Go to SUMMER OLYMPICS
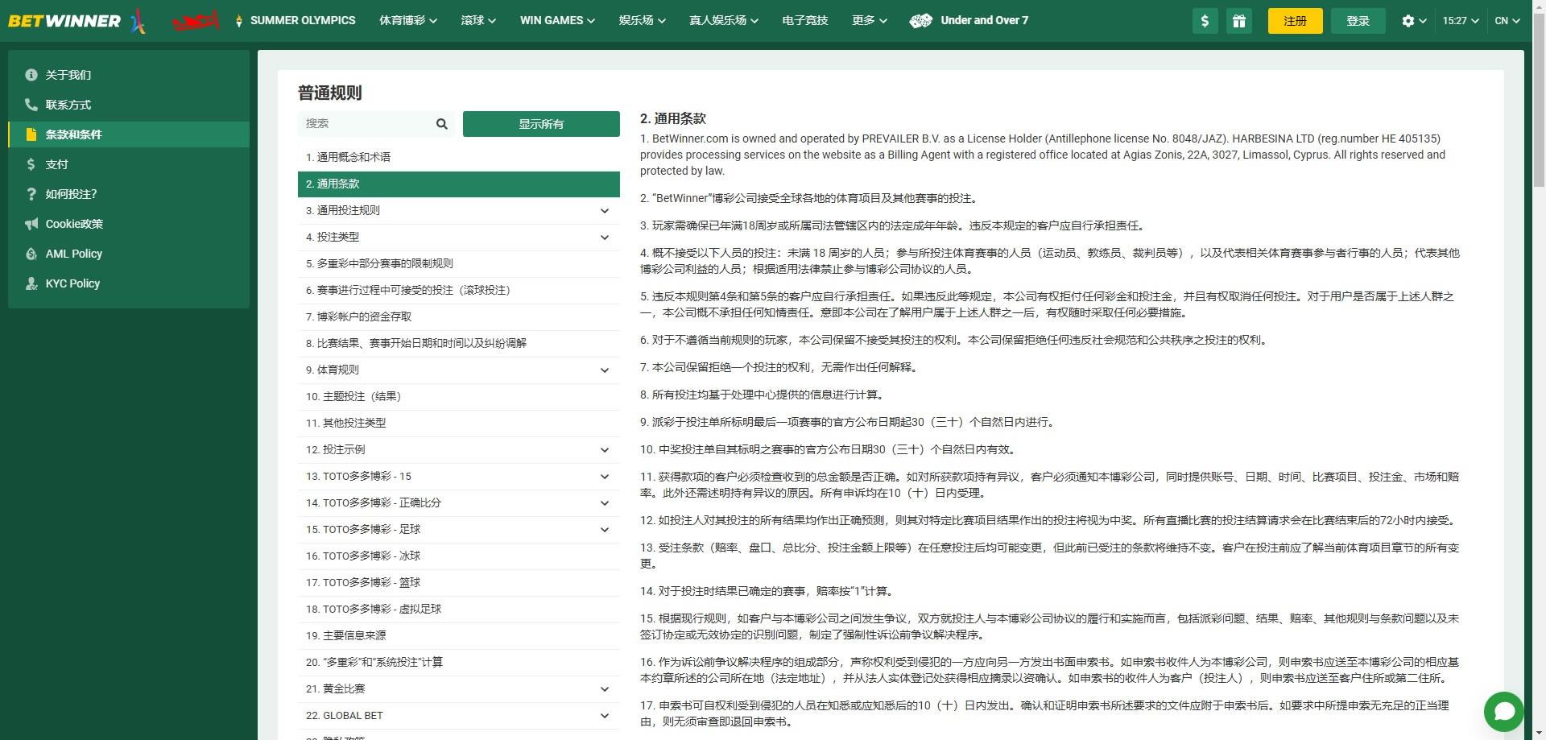 pyautogui.click(x=303, y=21)
